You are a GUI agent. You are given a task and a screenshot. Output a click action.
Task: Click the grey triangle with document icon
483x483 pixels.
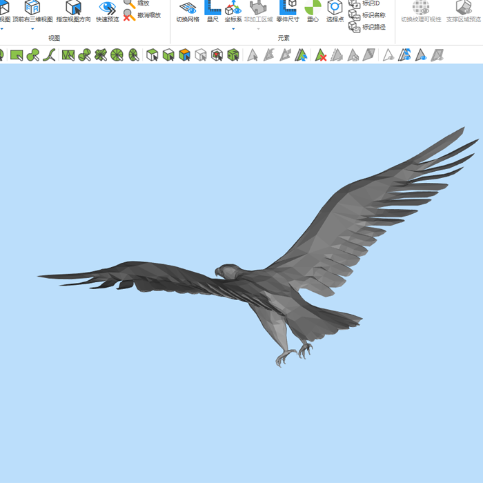(353, 55)
